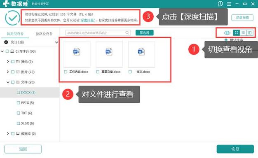Check the 工作内容.docx checkbox
258x158 pixels.
coord(66,72)
